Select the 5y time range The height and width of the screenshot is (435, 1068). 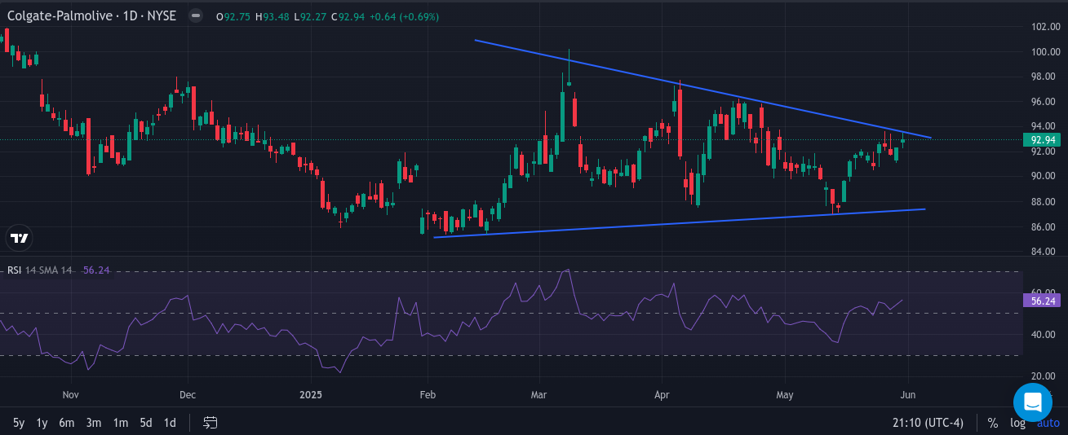pos(19,423)
